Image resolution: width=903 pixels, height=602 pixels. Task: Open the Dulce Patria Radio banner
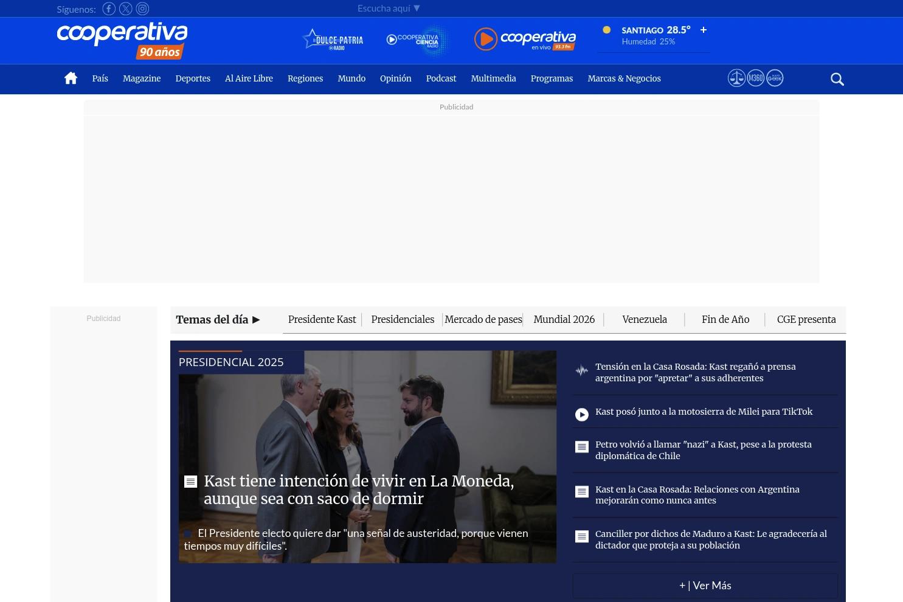click(x=333, y=40)
